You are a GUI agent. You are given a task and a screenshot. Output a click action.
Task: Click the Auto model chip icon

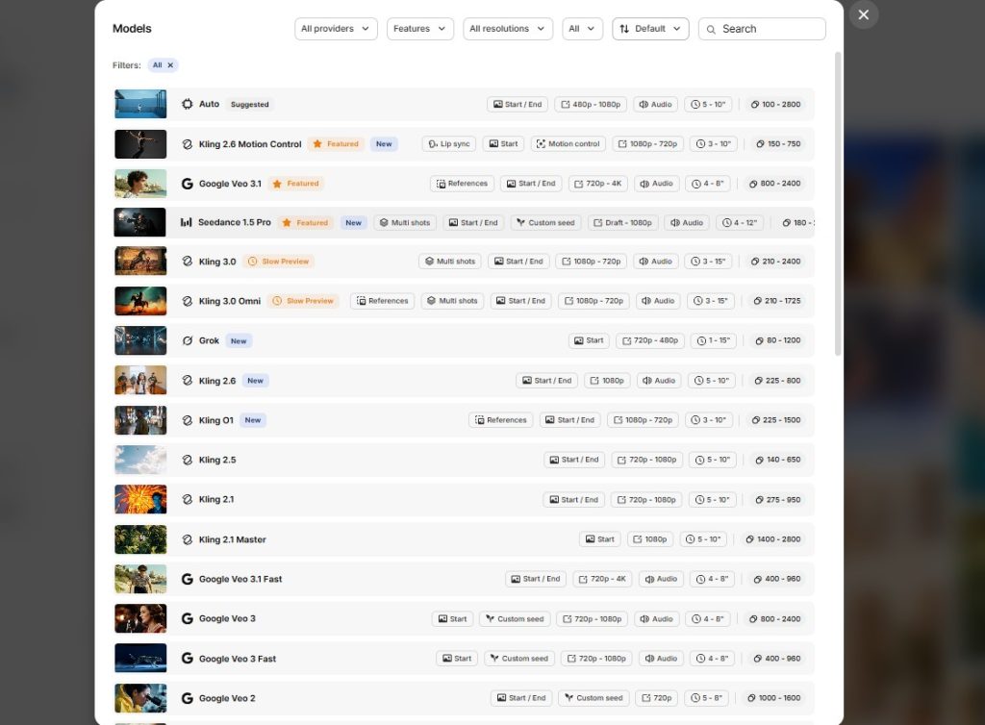point(188,105)
